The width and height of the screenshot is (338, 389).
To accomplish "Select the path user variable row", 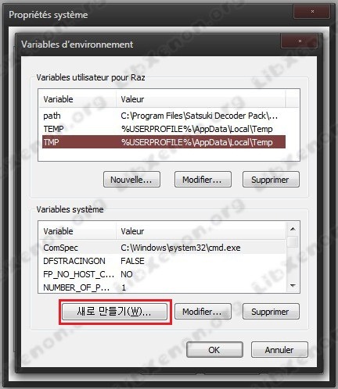I will click(x=164, y=116).
